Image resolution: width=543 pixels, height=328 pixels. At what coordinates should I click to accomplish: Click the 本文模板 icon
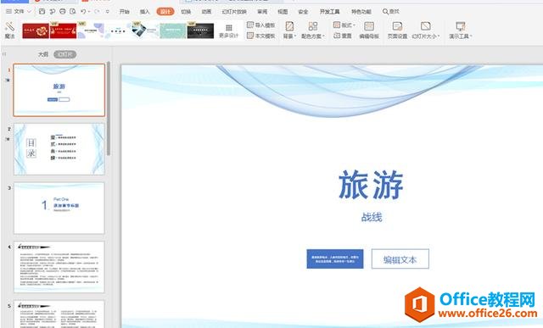click(x=250, y=36)
